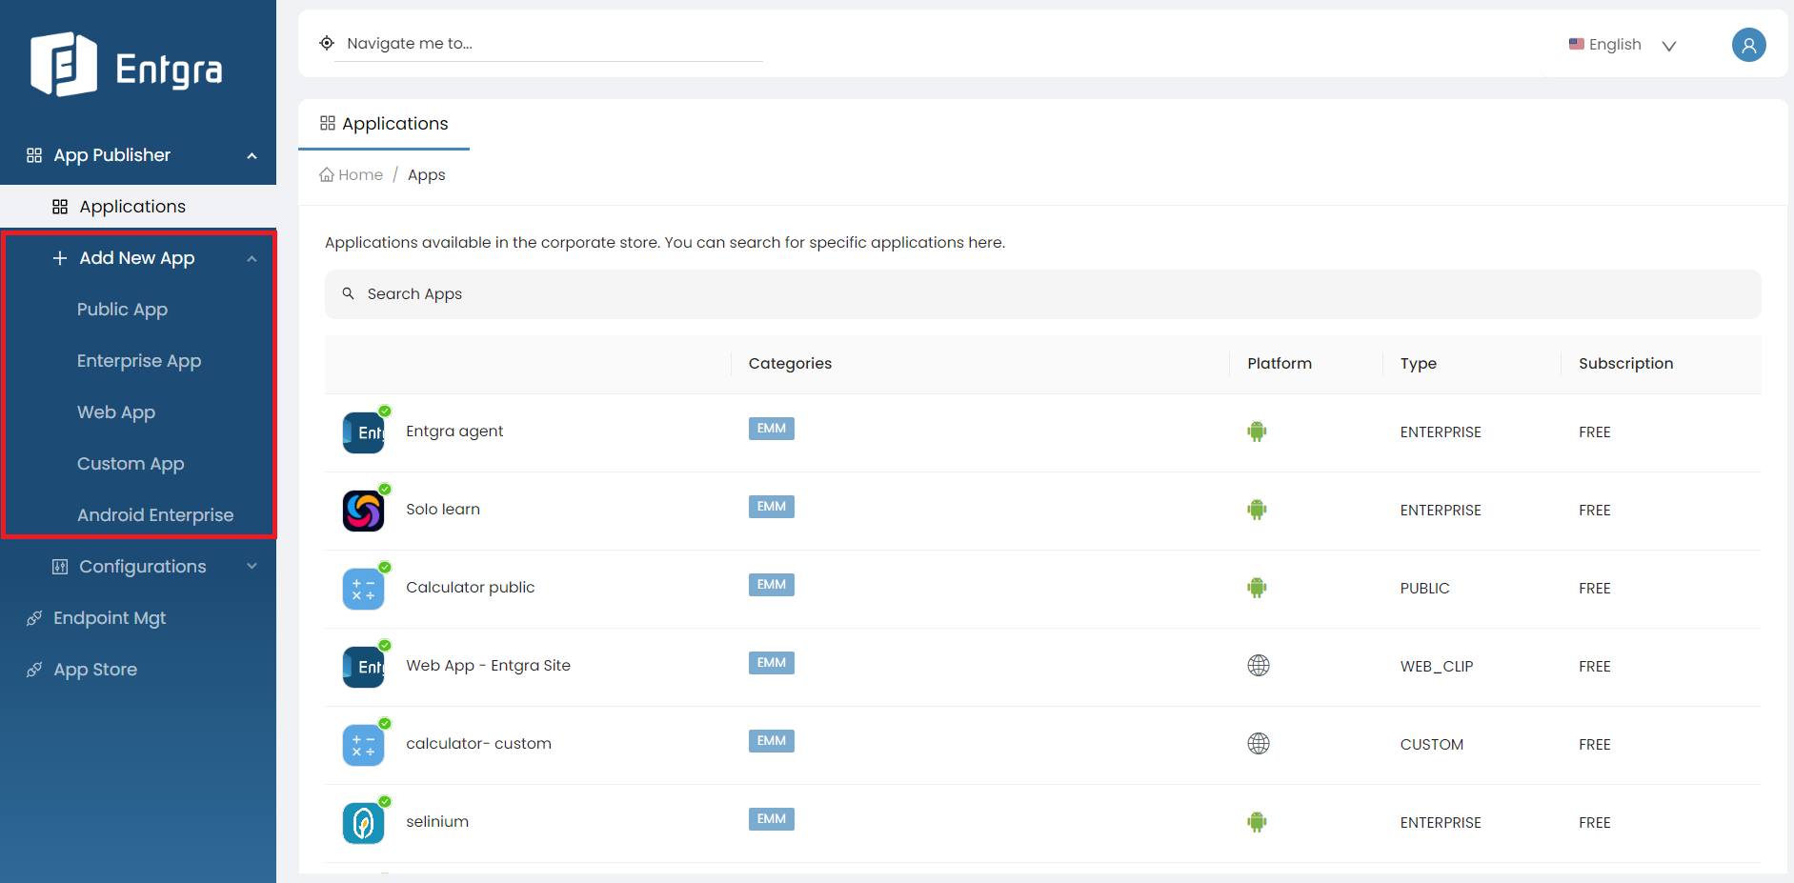Click the navigation target icon

(327, 43)
